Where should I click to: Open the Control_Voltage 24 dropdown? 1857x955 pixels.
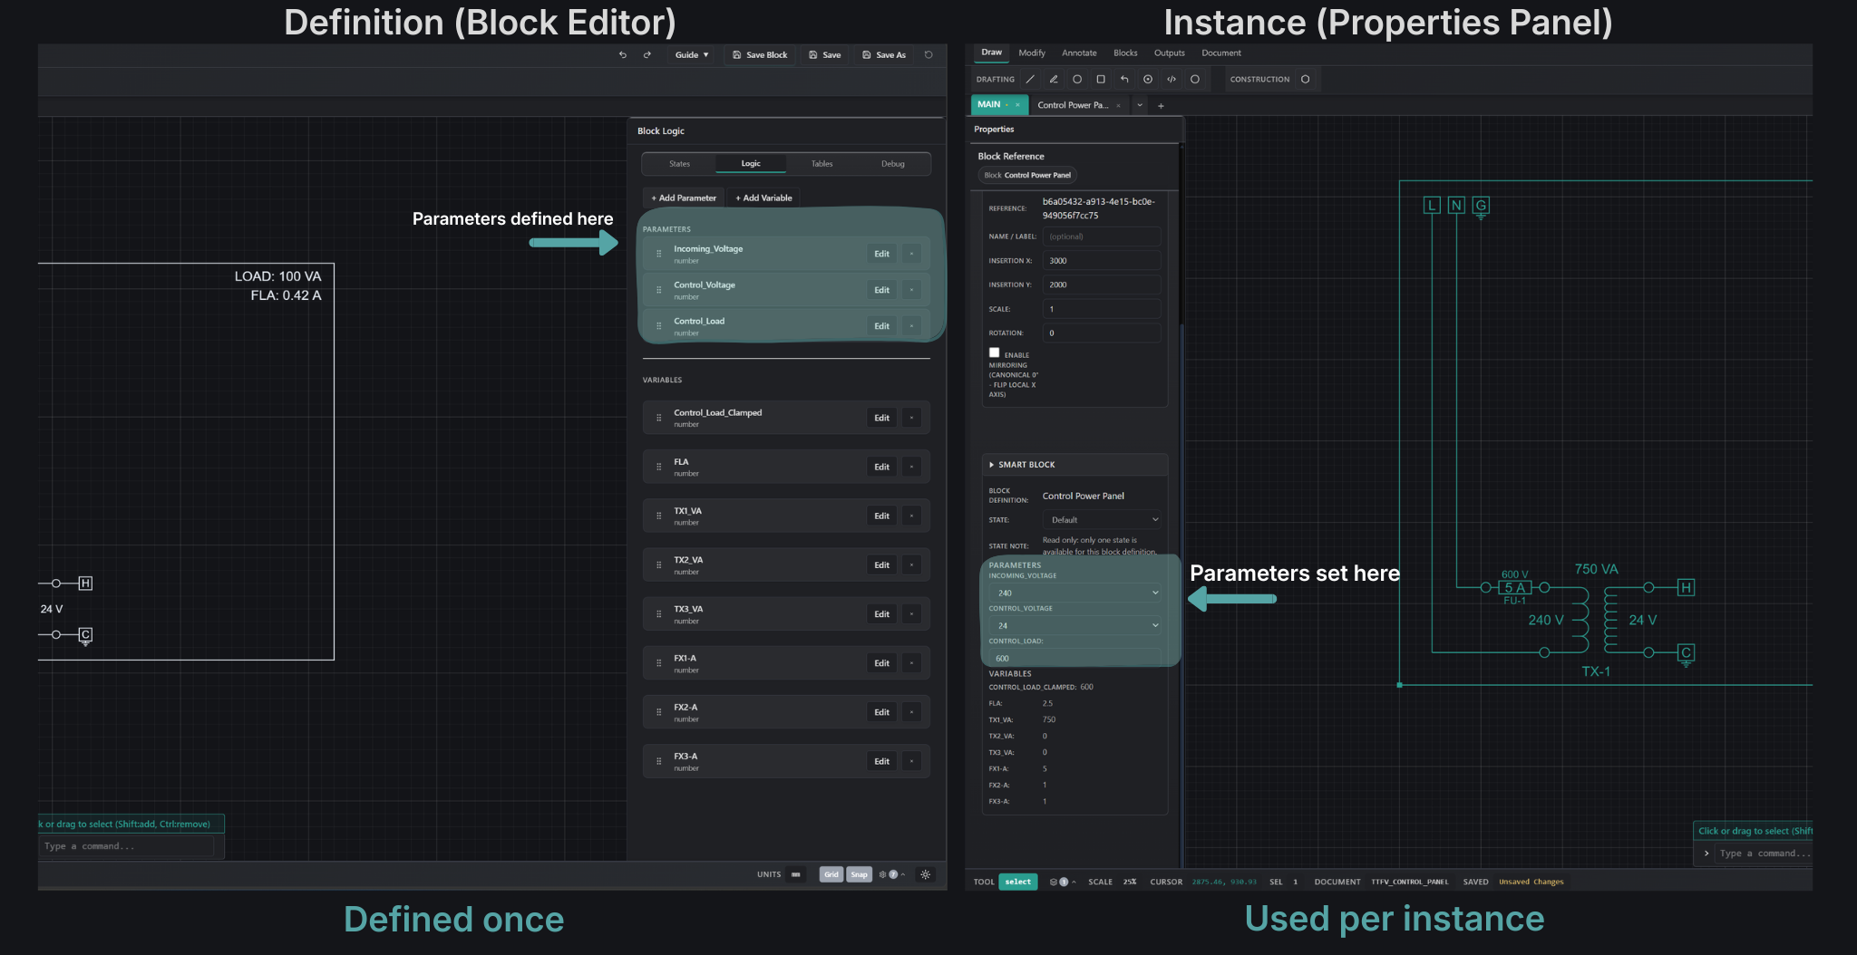[x=1075, y=626]
